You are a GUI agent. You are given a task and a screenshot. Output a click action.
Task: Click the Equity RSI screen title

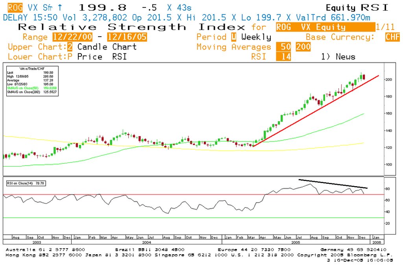pos(357,8)
